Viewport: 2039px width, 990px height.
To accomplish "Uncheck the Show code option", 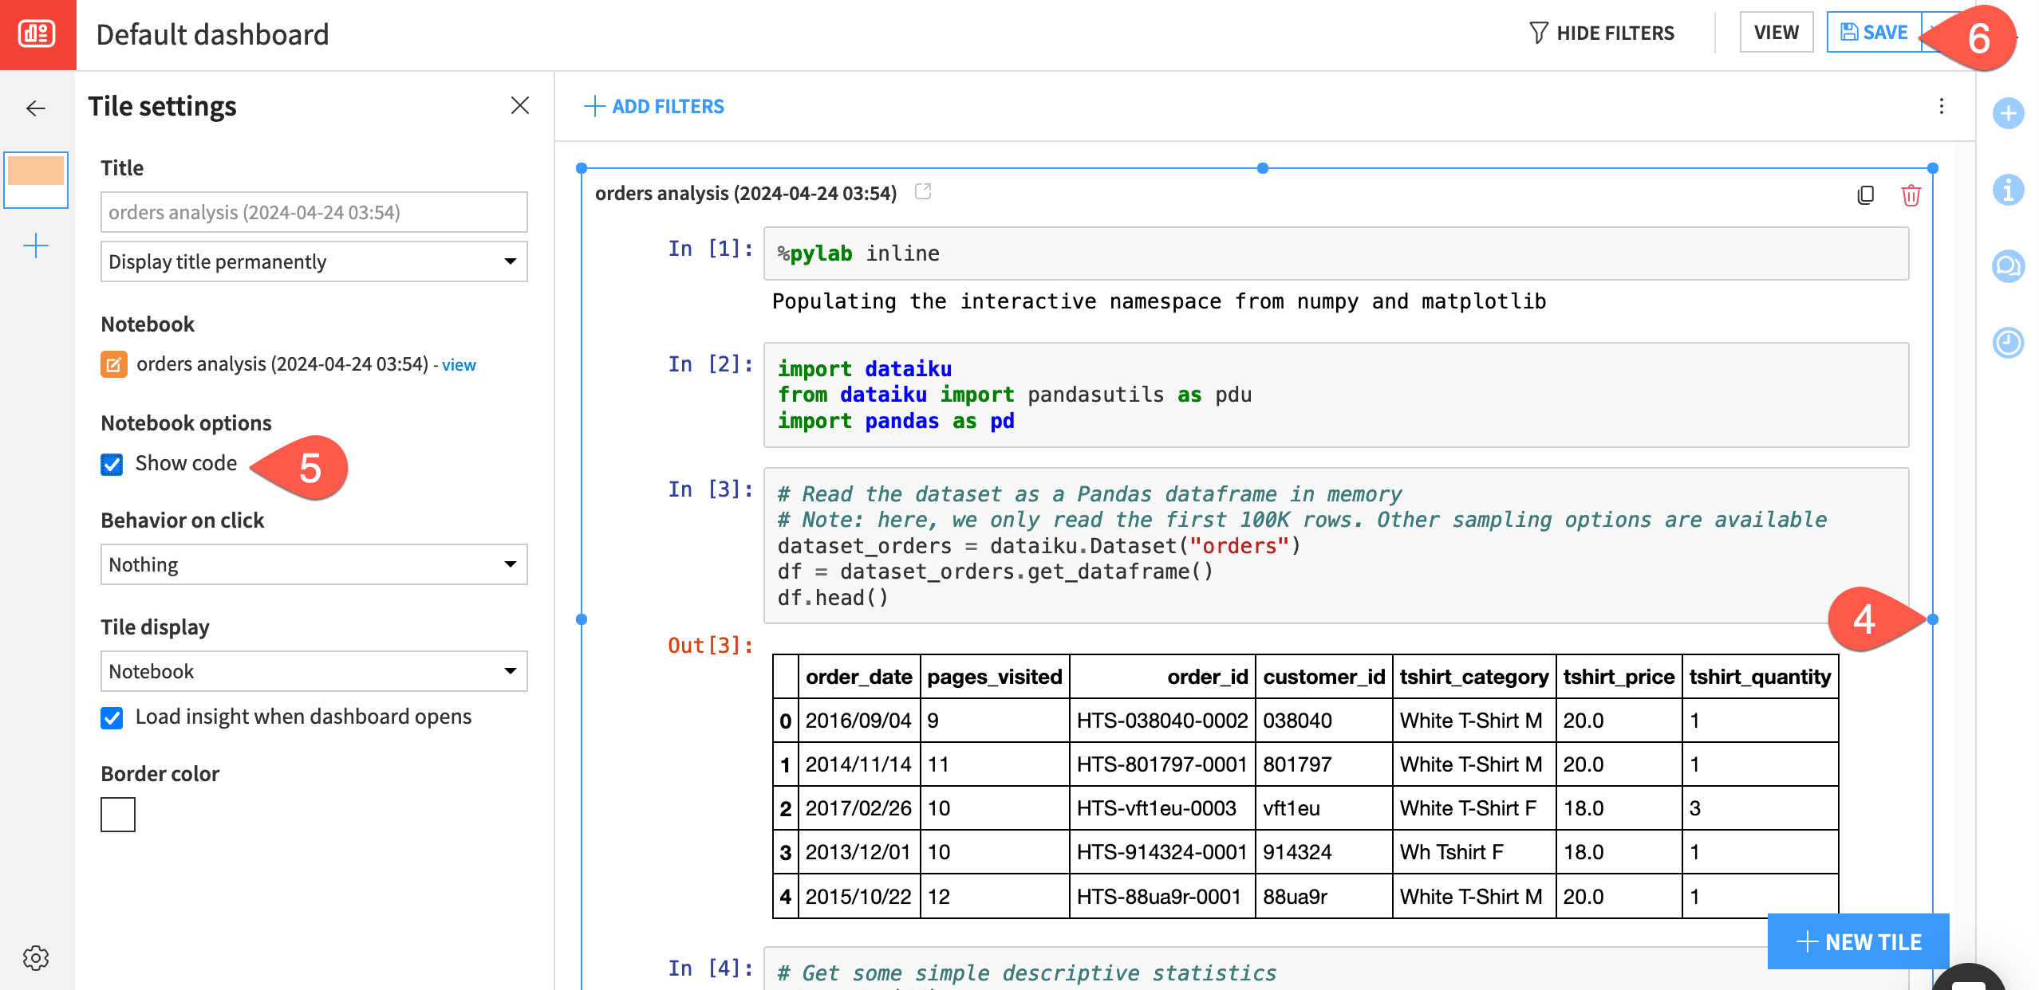I will [113, 464].
